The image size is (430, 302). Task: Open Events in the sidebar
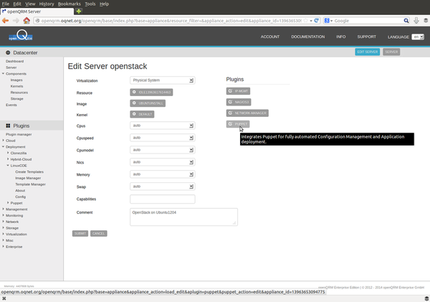tap(11, 105)
